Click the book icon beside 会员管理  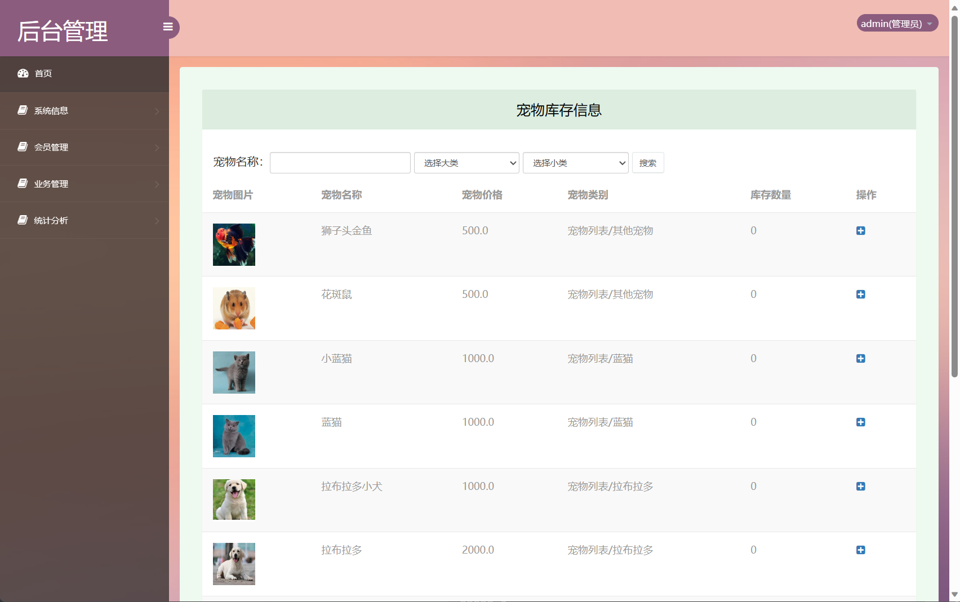pyautogui.click(x=23, y=147)
